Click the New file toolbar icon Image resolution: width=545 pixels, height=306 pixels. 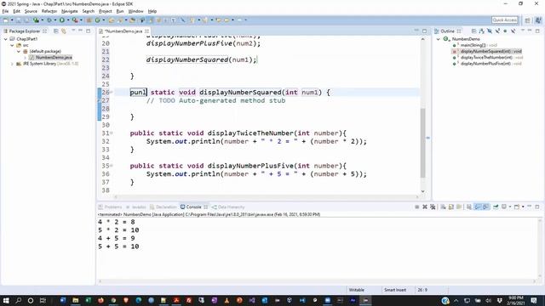(5, 20)
